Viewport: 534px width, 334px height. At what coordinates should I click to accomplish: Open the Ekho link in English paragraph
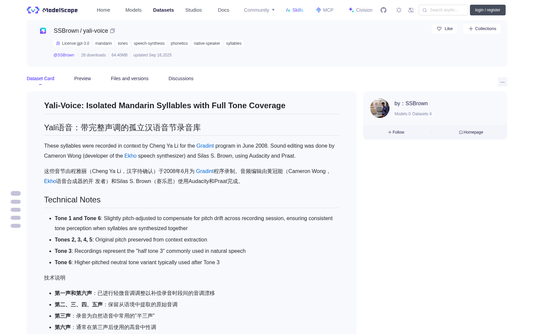click(x=130, y=156)
